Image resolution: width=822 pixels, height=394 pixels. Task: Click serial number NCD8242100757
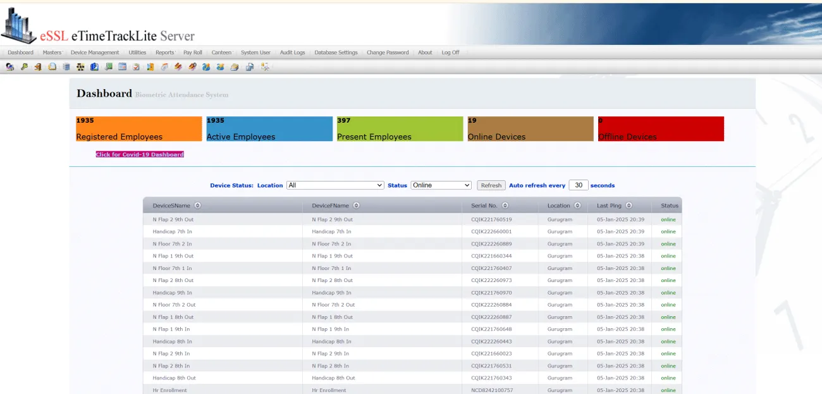click(493, 390)
